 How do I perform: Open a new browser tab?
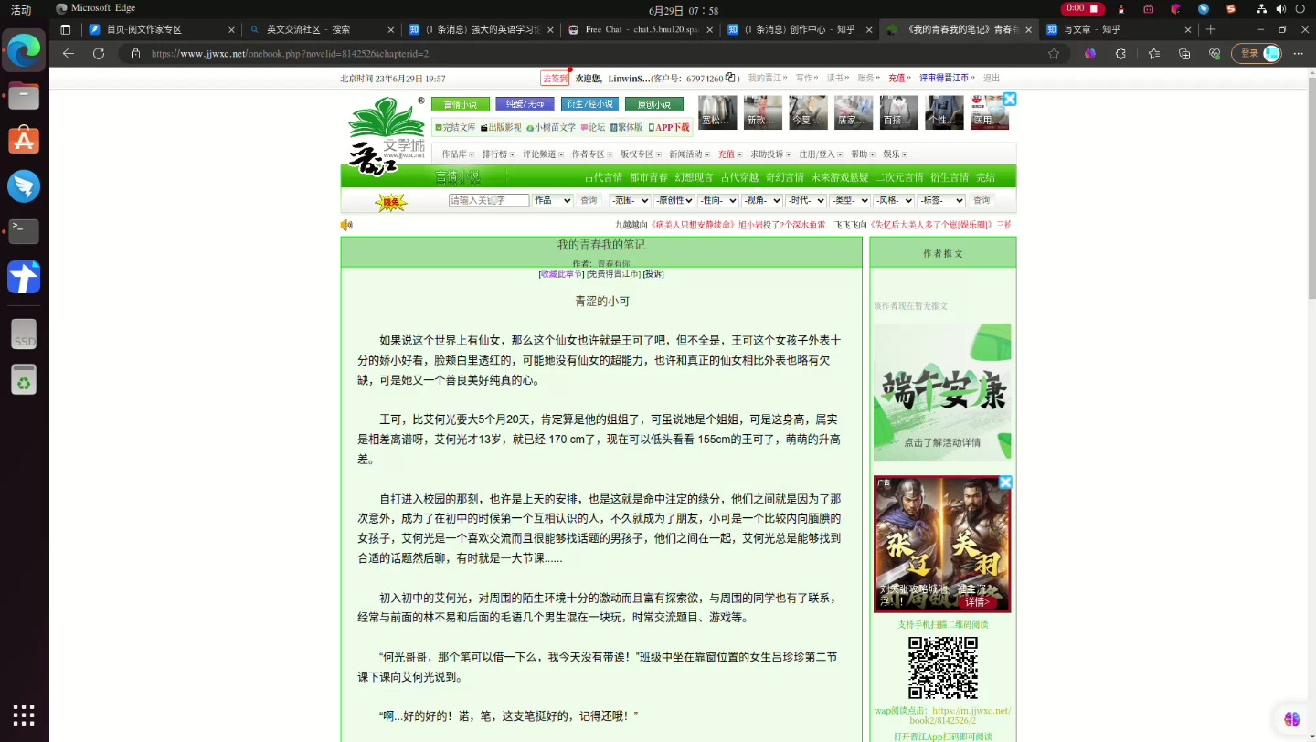pyautogui.click(x=1211, y=29)
